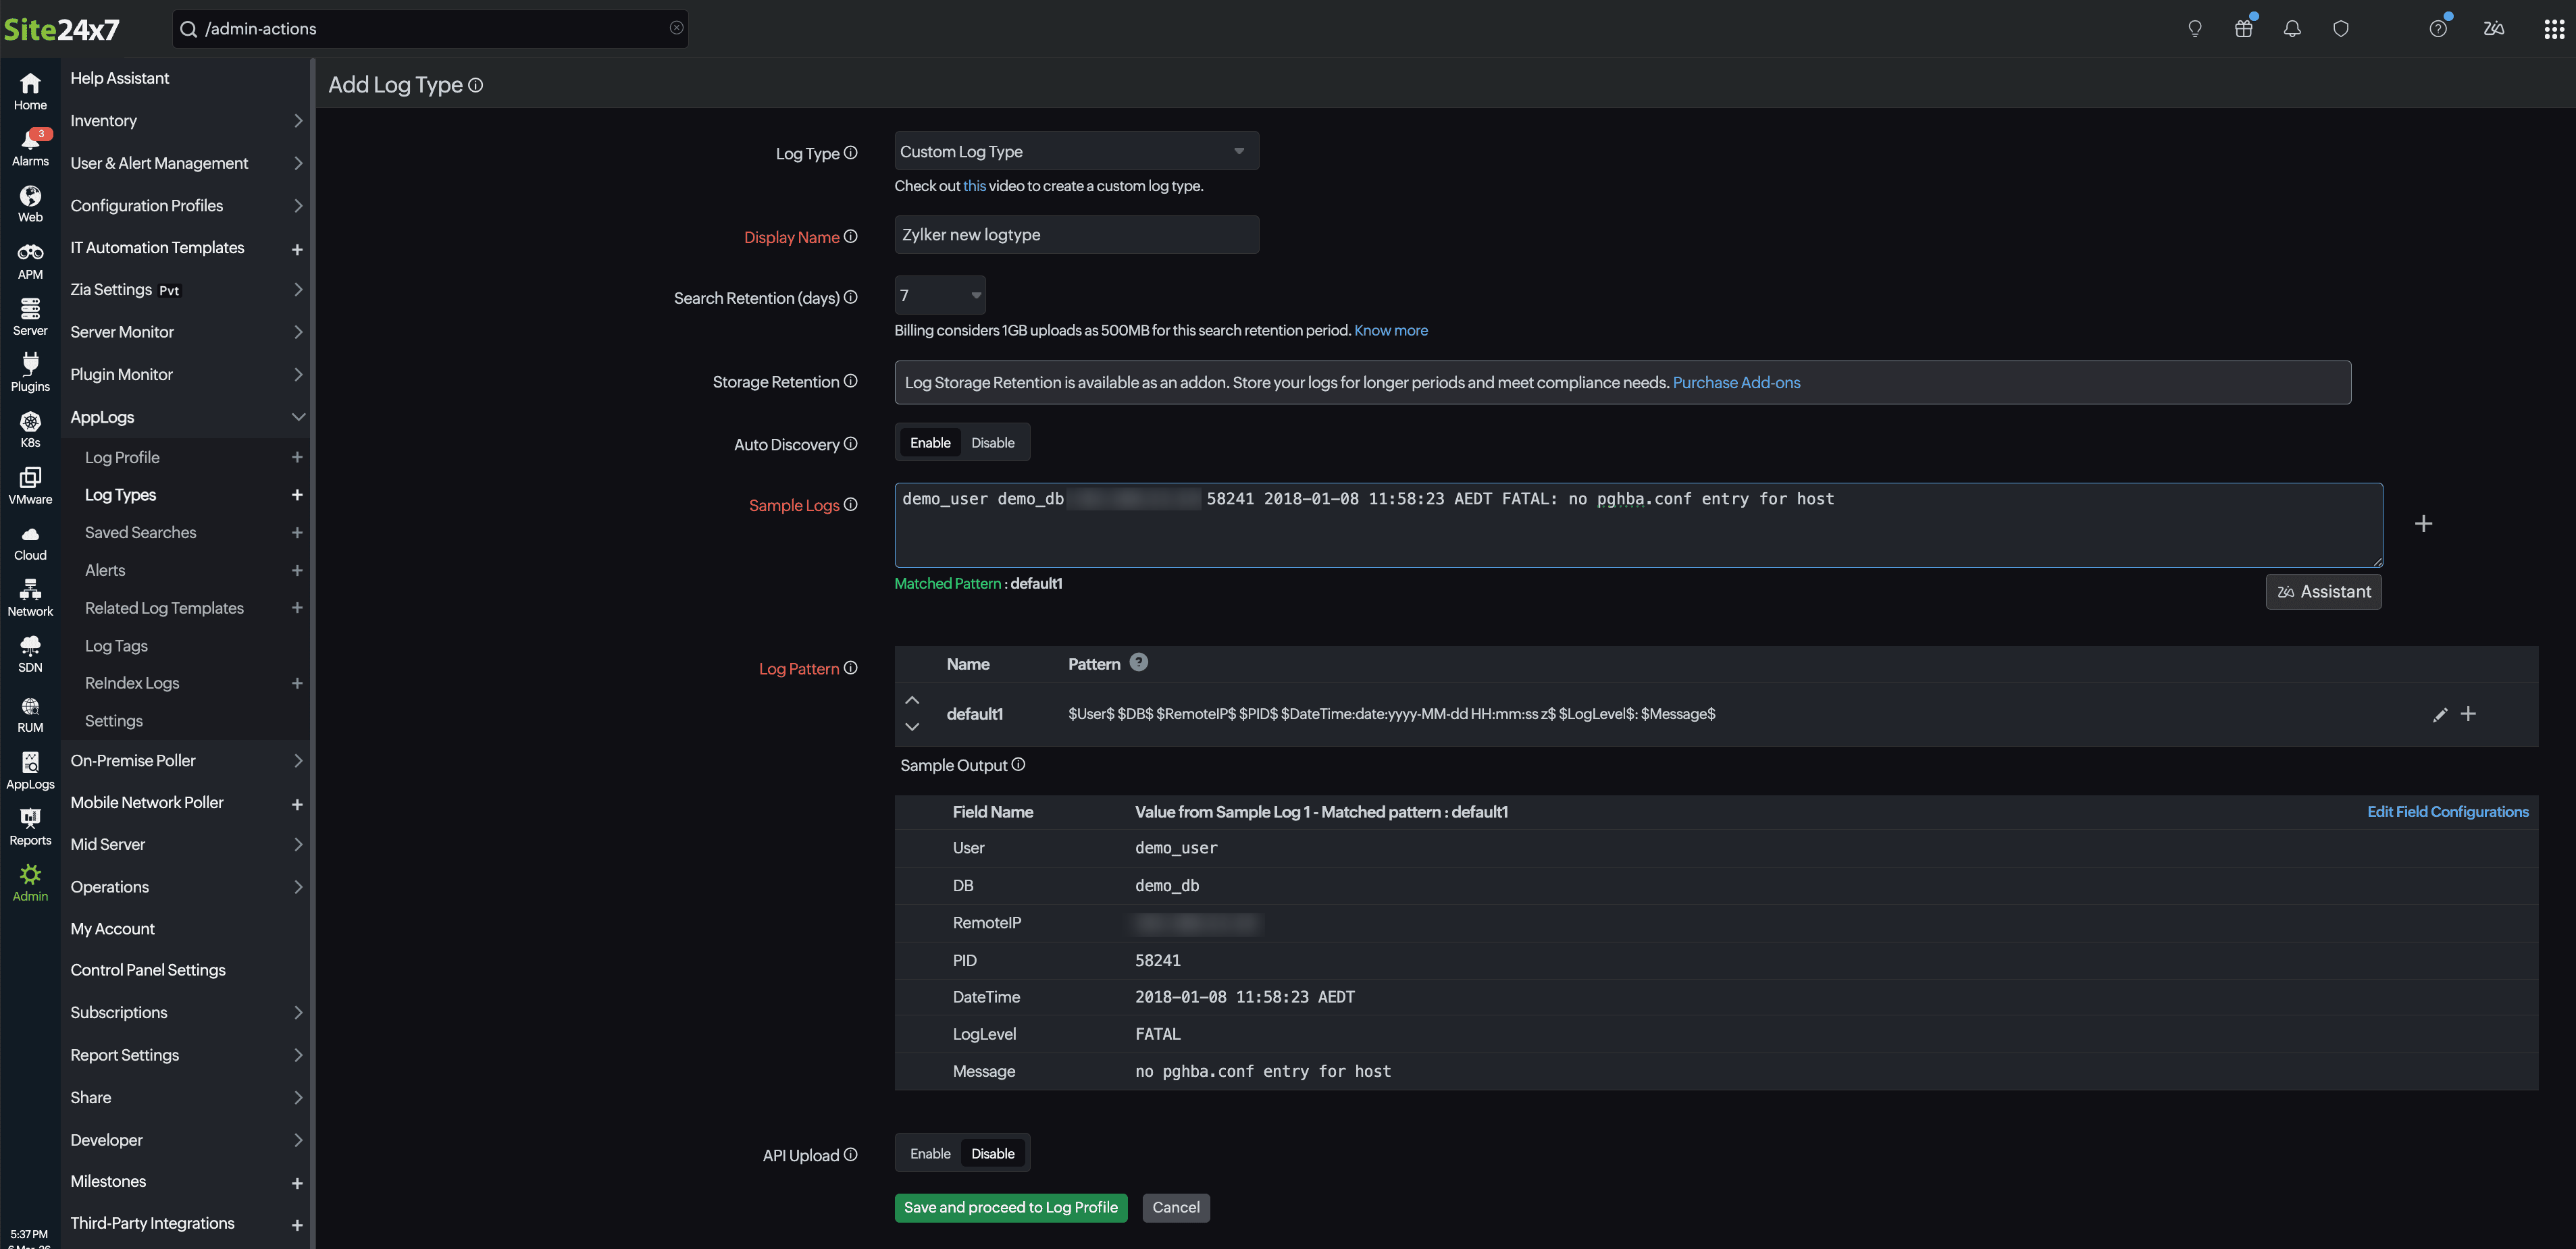This screenshot has width=2576, height=1249.
Task: Clear the /admin-actions search field
Action: [676, 28]
